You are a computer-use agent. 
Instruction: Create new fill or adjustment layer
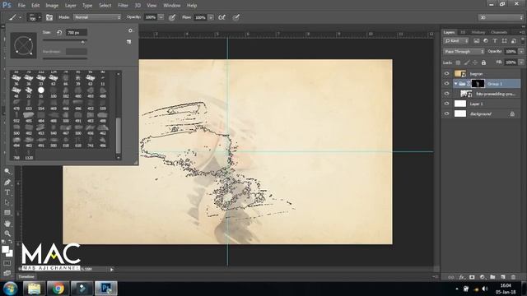[x=483, y=277]
